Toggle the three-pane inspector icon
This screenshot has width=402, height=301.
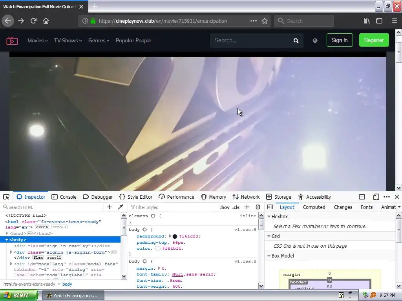270,207
